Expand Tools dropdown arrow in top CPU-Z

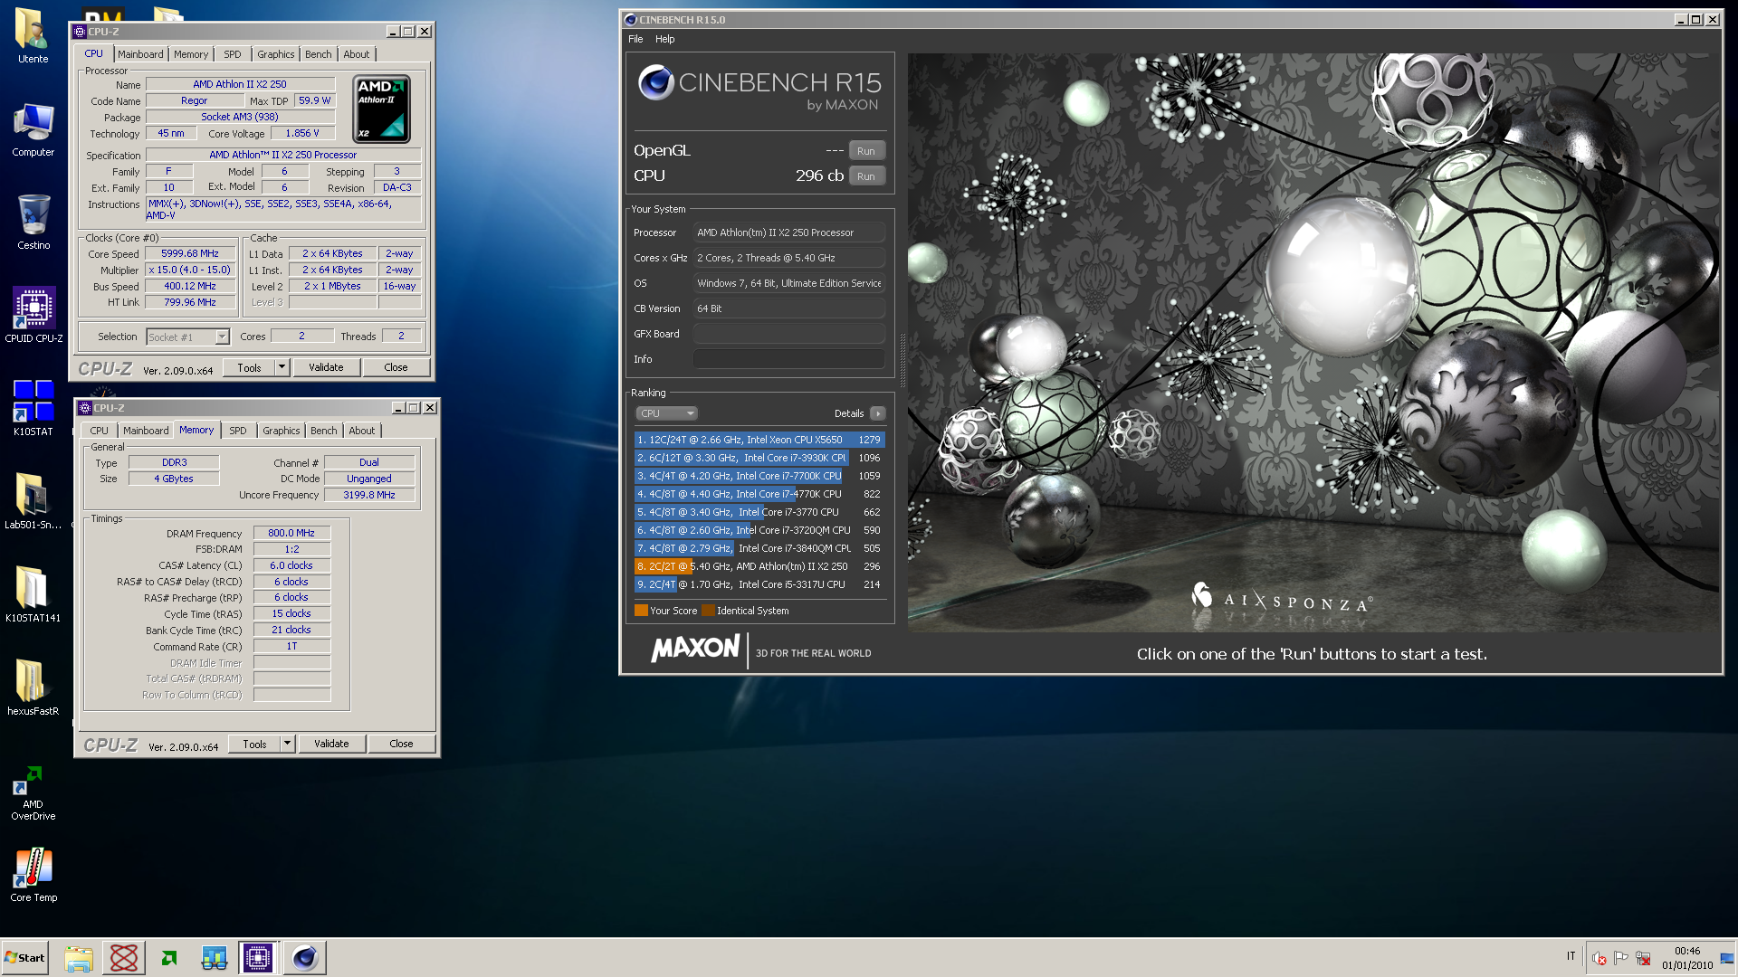[x=282, y=367]
